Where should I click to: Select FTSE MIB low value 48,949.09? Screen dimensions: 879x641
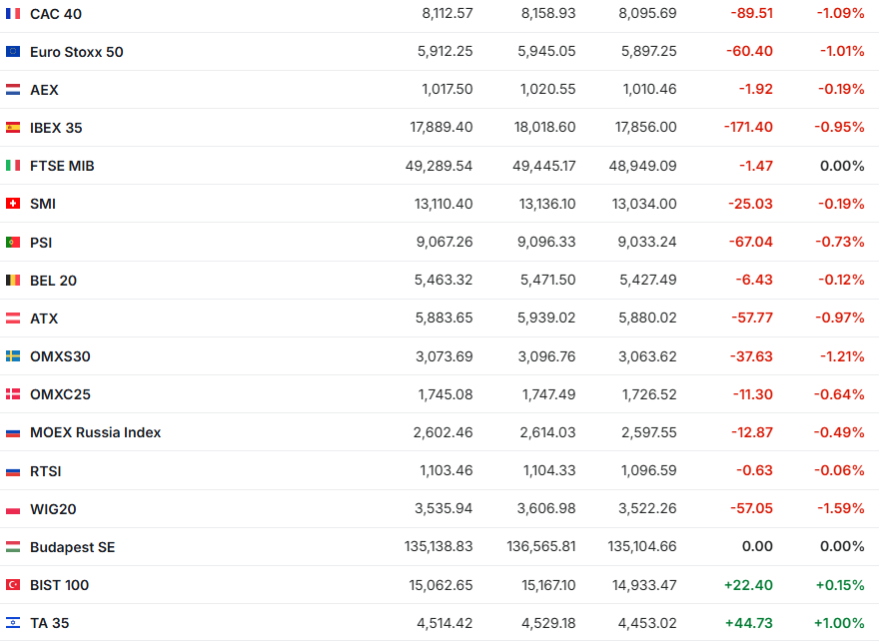pos(643,166)
